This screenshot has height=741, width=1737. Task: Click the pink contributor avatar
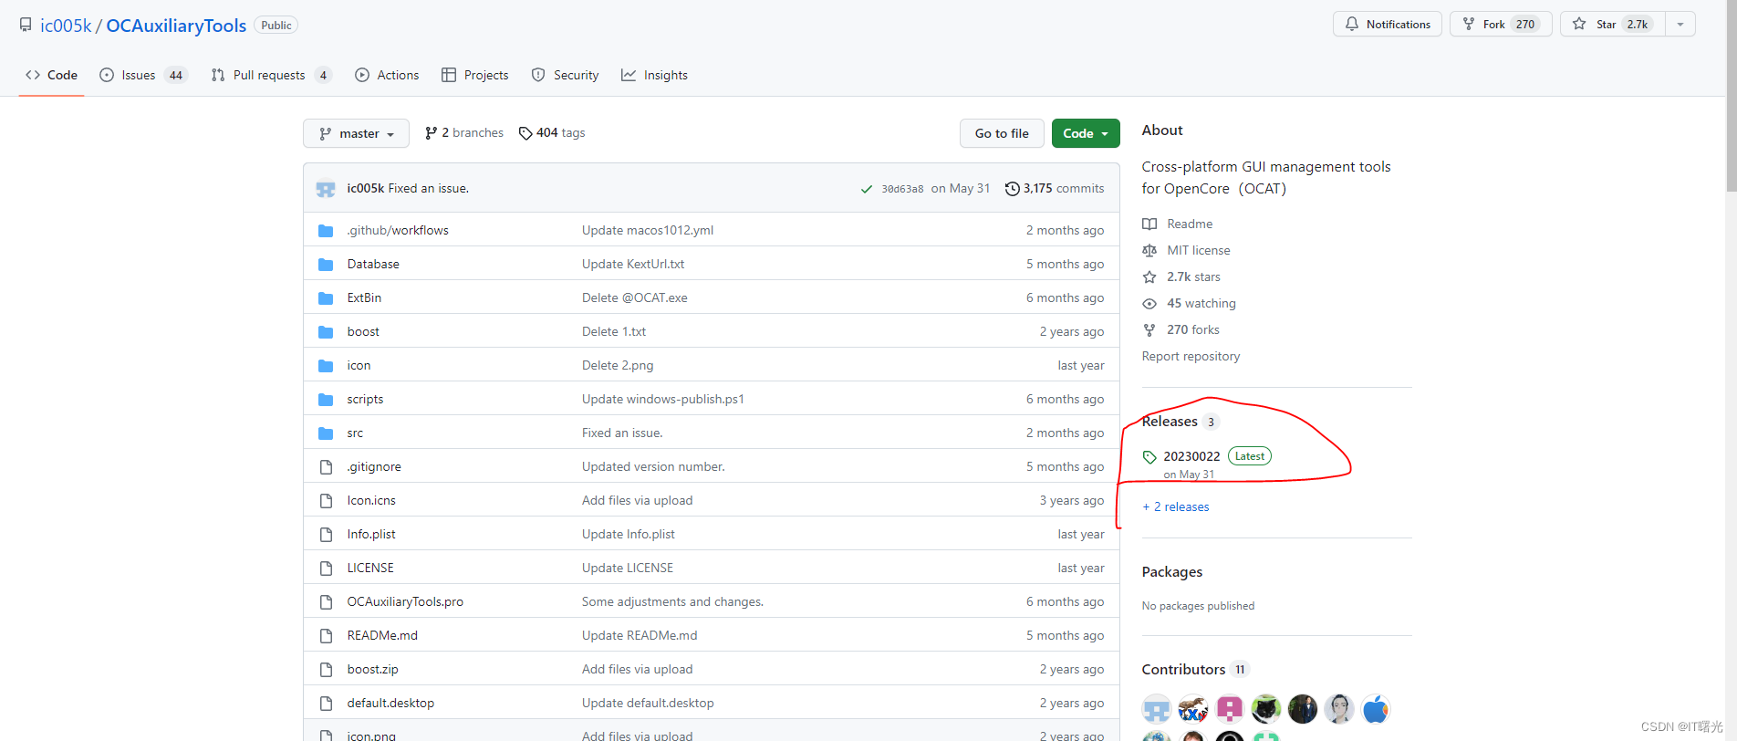tap(1230, 708)
